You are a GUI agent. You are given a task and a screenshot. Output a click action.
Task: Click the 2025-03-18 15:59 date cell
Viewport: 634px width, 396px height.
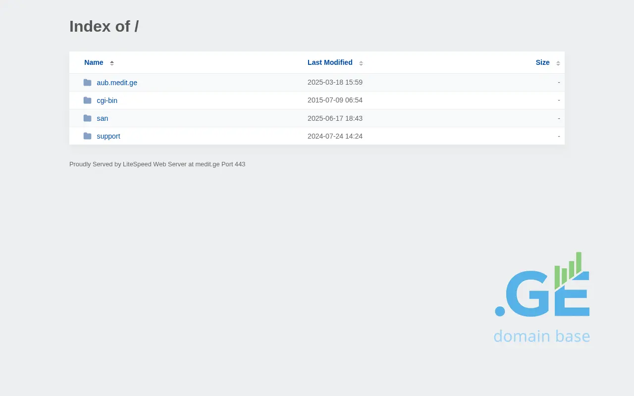click(x=335, y=82)
